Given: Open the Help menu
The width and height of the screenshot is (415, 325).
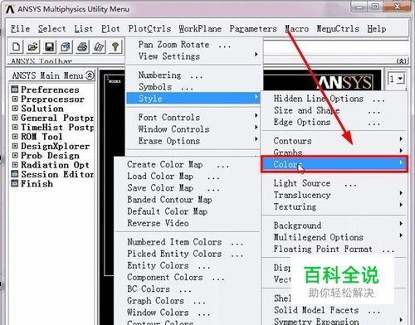Looking at the screenshot, I should click(377, 29).
